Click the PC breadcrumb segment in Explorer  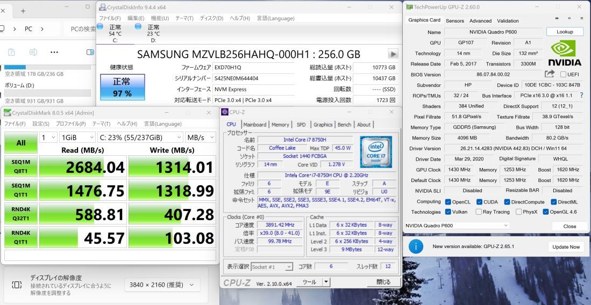29,29
